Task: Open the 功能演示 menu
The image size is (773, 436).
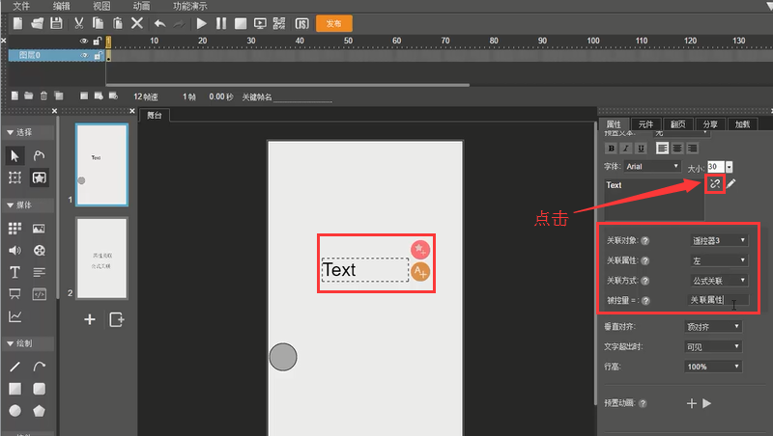Action: coord(189,6)
